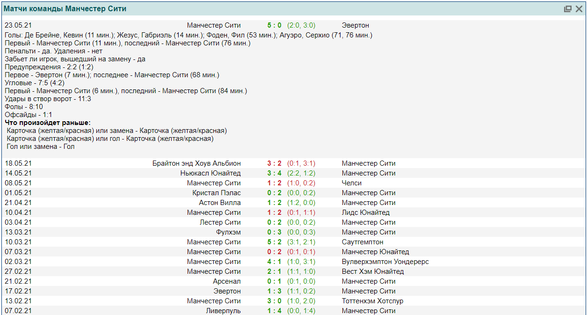Screen dimensions: 587x315
Task: Click Вест Хэм Юнайтед in 27.02.21 row
Action: [373, 271]
